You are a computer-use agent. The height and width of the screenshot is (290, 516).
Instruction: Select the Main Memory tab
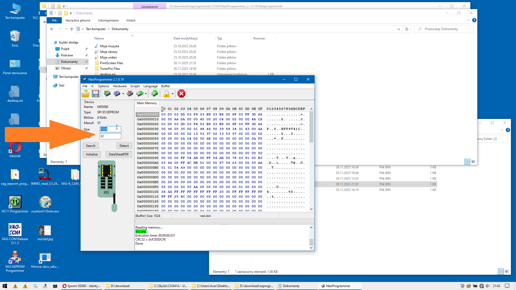point(147,103)
